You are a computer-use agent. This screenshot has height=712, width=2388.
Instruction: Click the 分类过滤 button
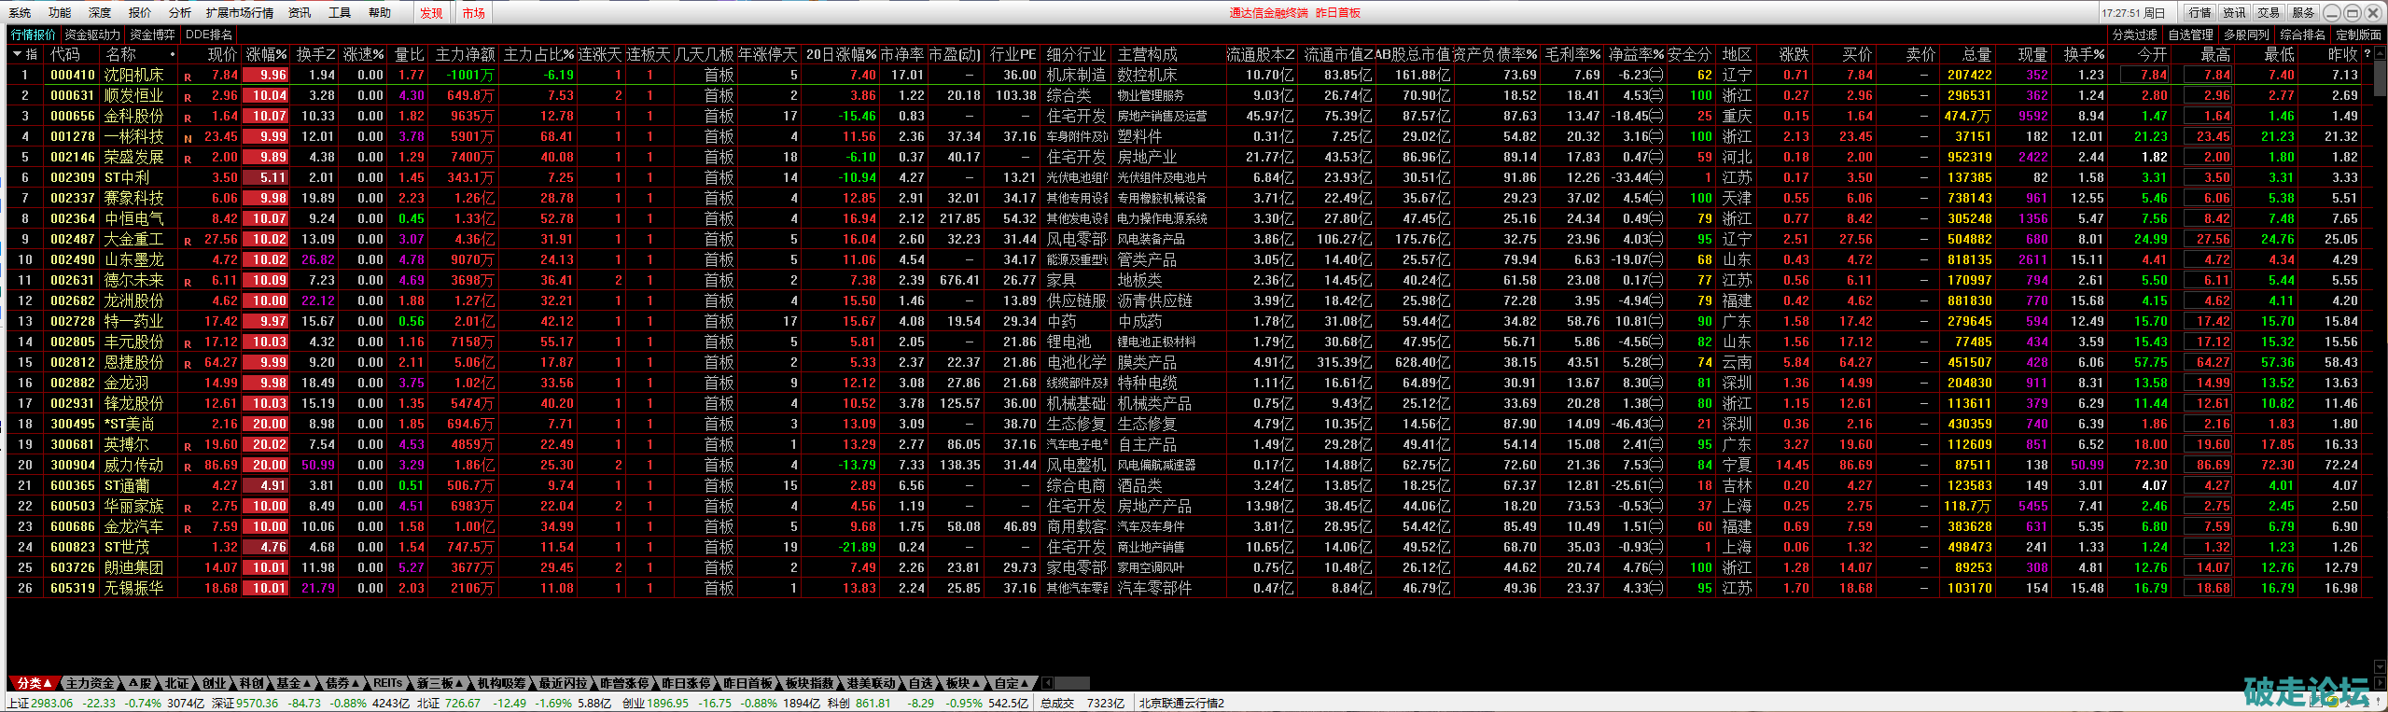click(x=2135, y=35)
